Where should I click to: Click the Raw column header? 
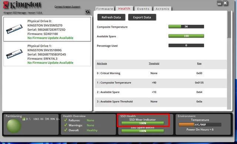click(199, 64)
